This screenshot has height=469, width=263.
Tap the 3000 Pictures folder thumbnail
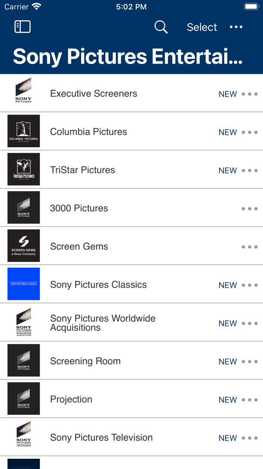pos(23,207)
